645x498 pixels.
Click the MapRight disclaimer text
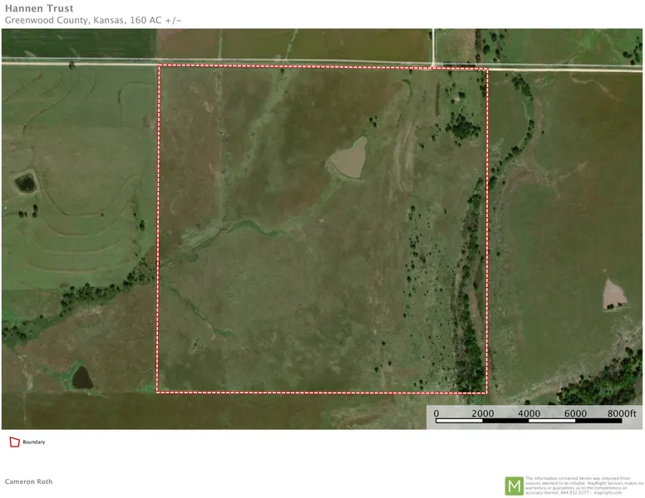coord(583,486)
